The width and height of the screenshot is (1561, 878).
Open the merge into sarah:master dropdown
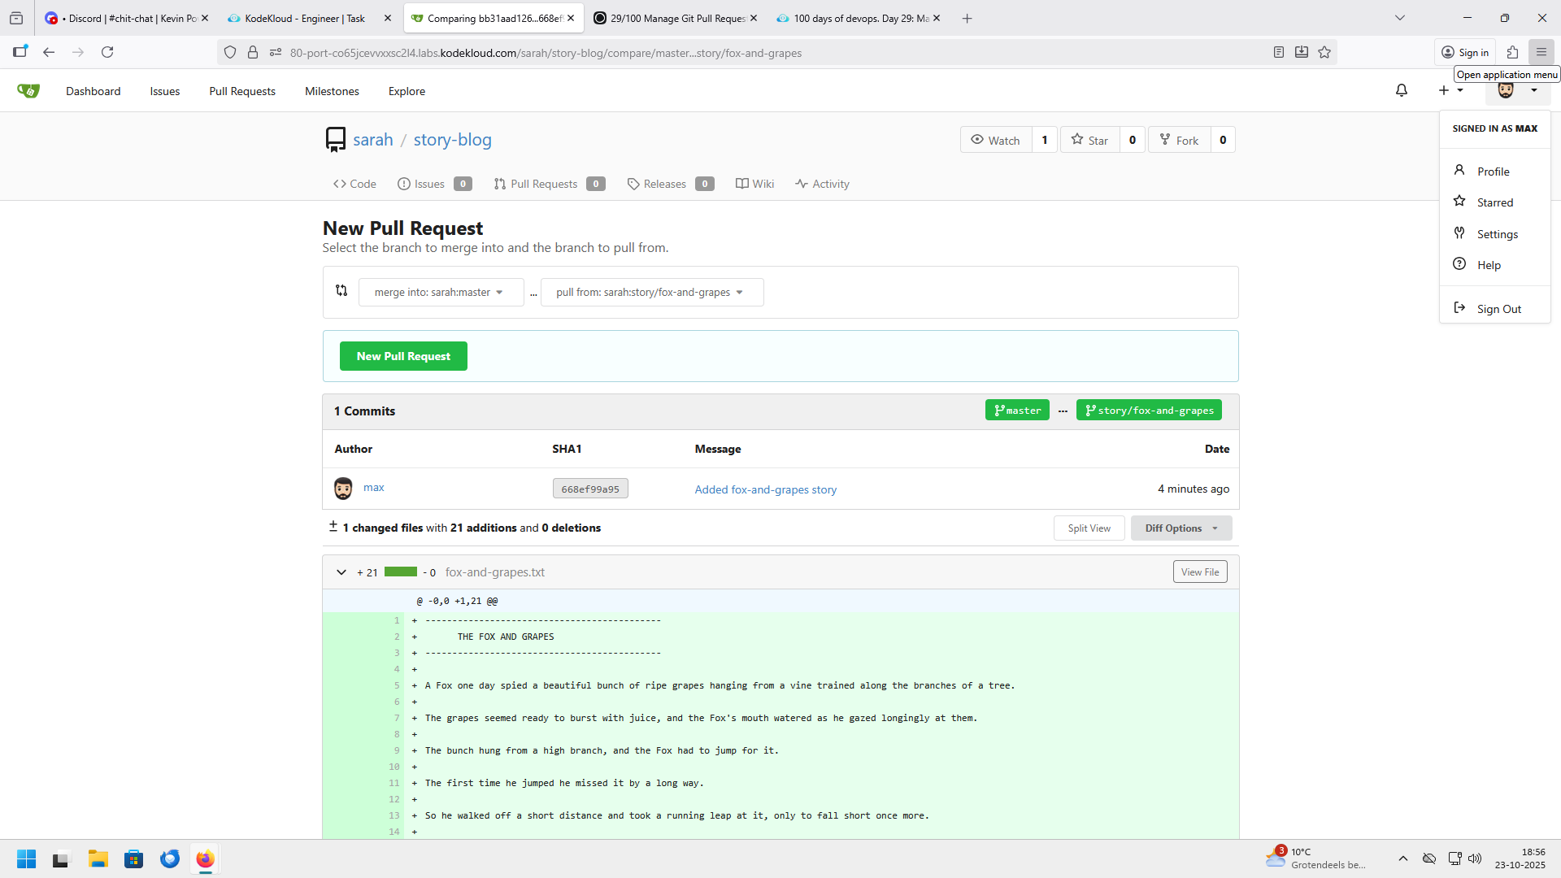[440, 293]
